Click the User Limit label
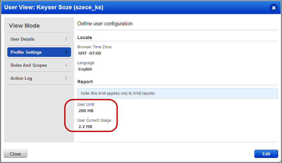The image size is (282, 163). 86,104
